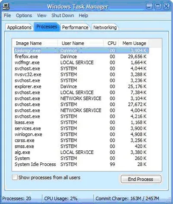Click the 29,656 K memory value
The width and height of the screenshot is (173, 204).
pos(137,57)
